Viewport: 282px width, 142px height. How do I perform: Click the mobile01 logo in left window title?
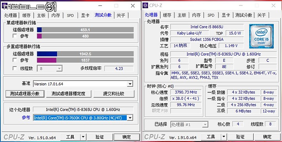click(30, 7)
